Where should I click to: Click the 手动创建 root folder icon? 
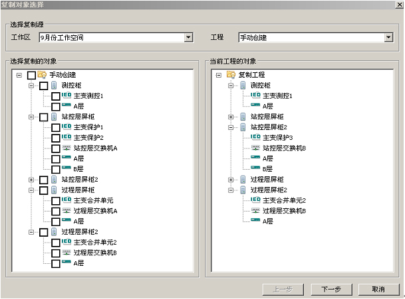coord(42,75)
